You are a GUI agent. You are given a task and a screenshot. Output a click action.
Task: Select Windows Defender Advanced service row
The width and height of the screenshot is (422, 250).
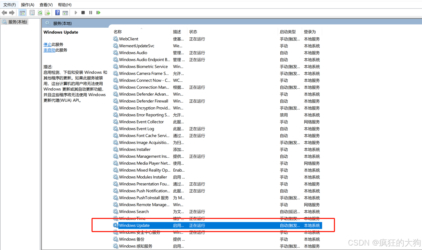point(217,94)
